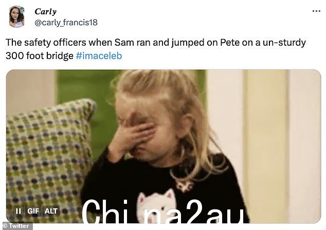Open the crying girl GIF media
The height and width of the screenshot is (230, 326).
point(164,146)
